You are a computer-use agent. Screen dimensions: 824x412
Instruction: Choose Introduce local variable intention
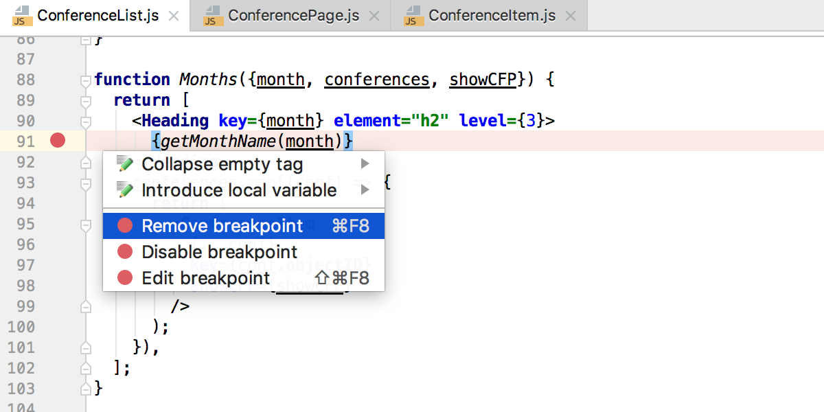coord(244,190)
